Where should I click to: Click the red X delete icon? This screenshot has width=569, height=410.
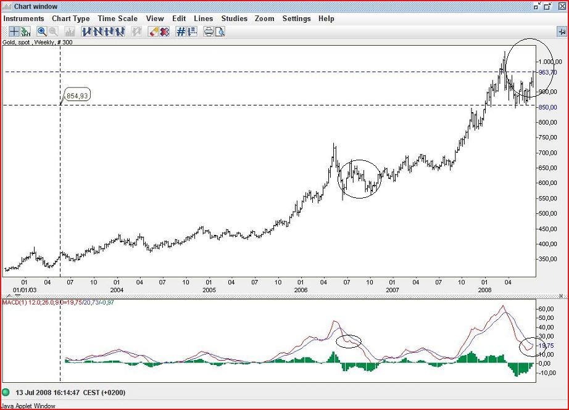164,32
